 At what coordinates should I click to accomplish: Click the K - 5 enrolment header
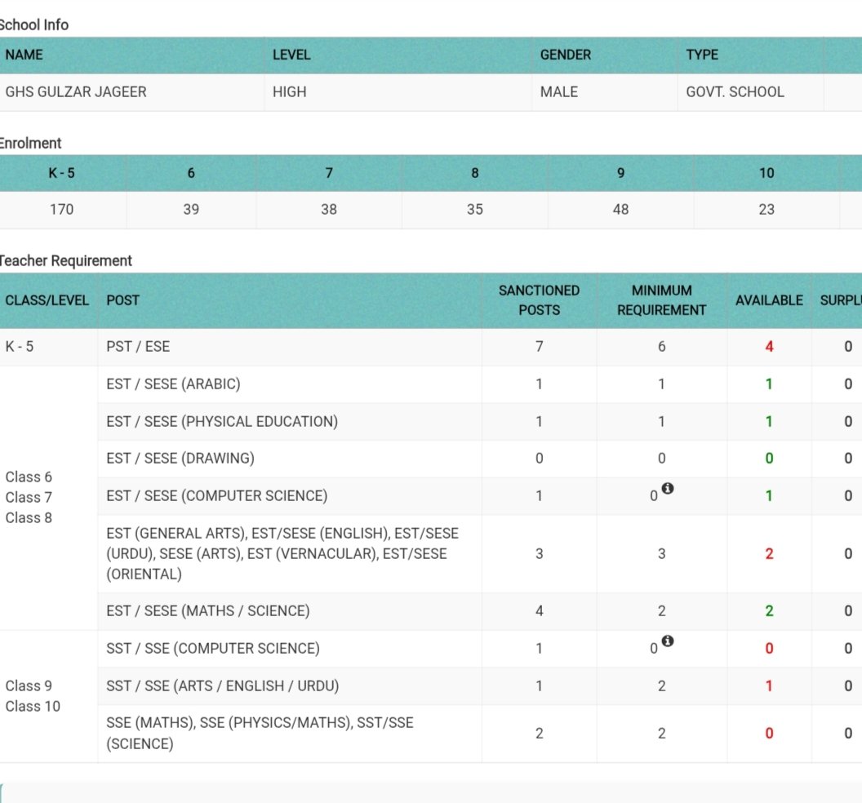pos(61,173)
